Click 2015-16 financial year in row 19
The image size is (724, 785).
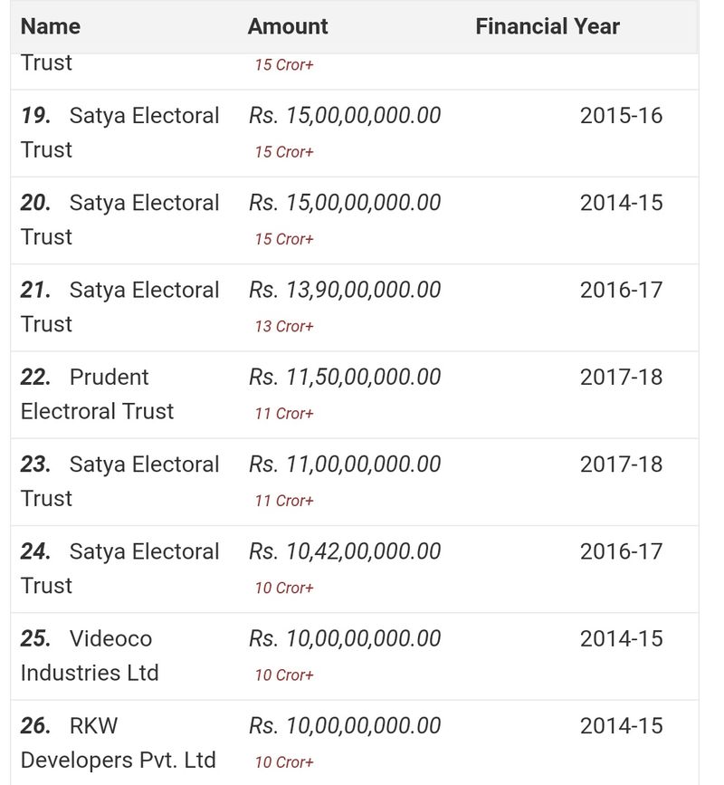pyautogui.click(x=621, y=116)
